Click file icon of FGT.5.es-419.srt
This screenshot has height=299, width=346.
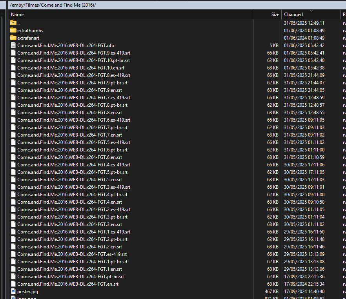pyautogui.click(x=13, y=142)
